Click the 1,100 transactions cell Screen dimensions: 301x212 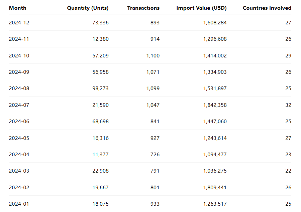click(x=153, y=56)
